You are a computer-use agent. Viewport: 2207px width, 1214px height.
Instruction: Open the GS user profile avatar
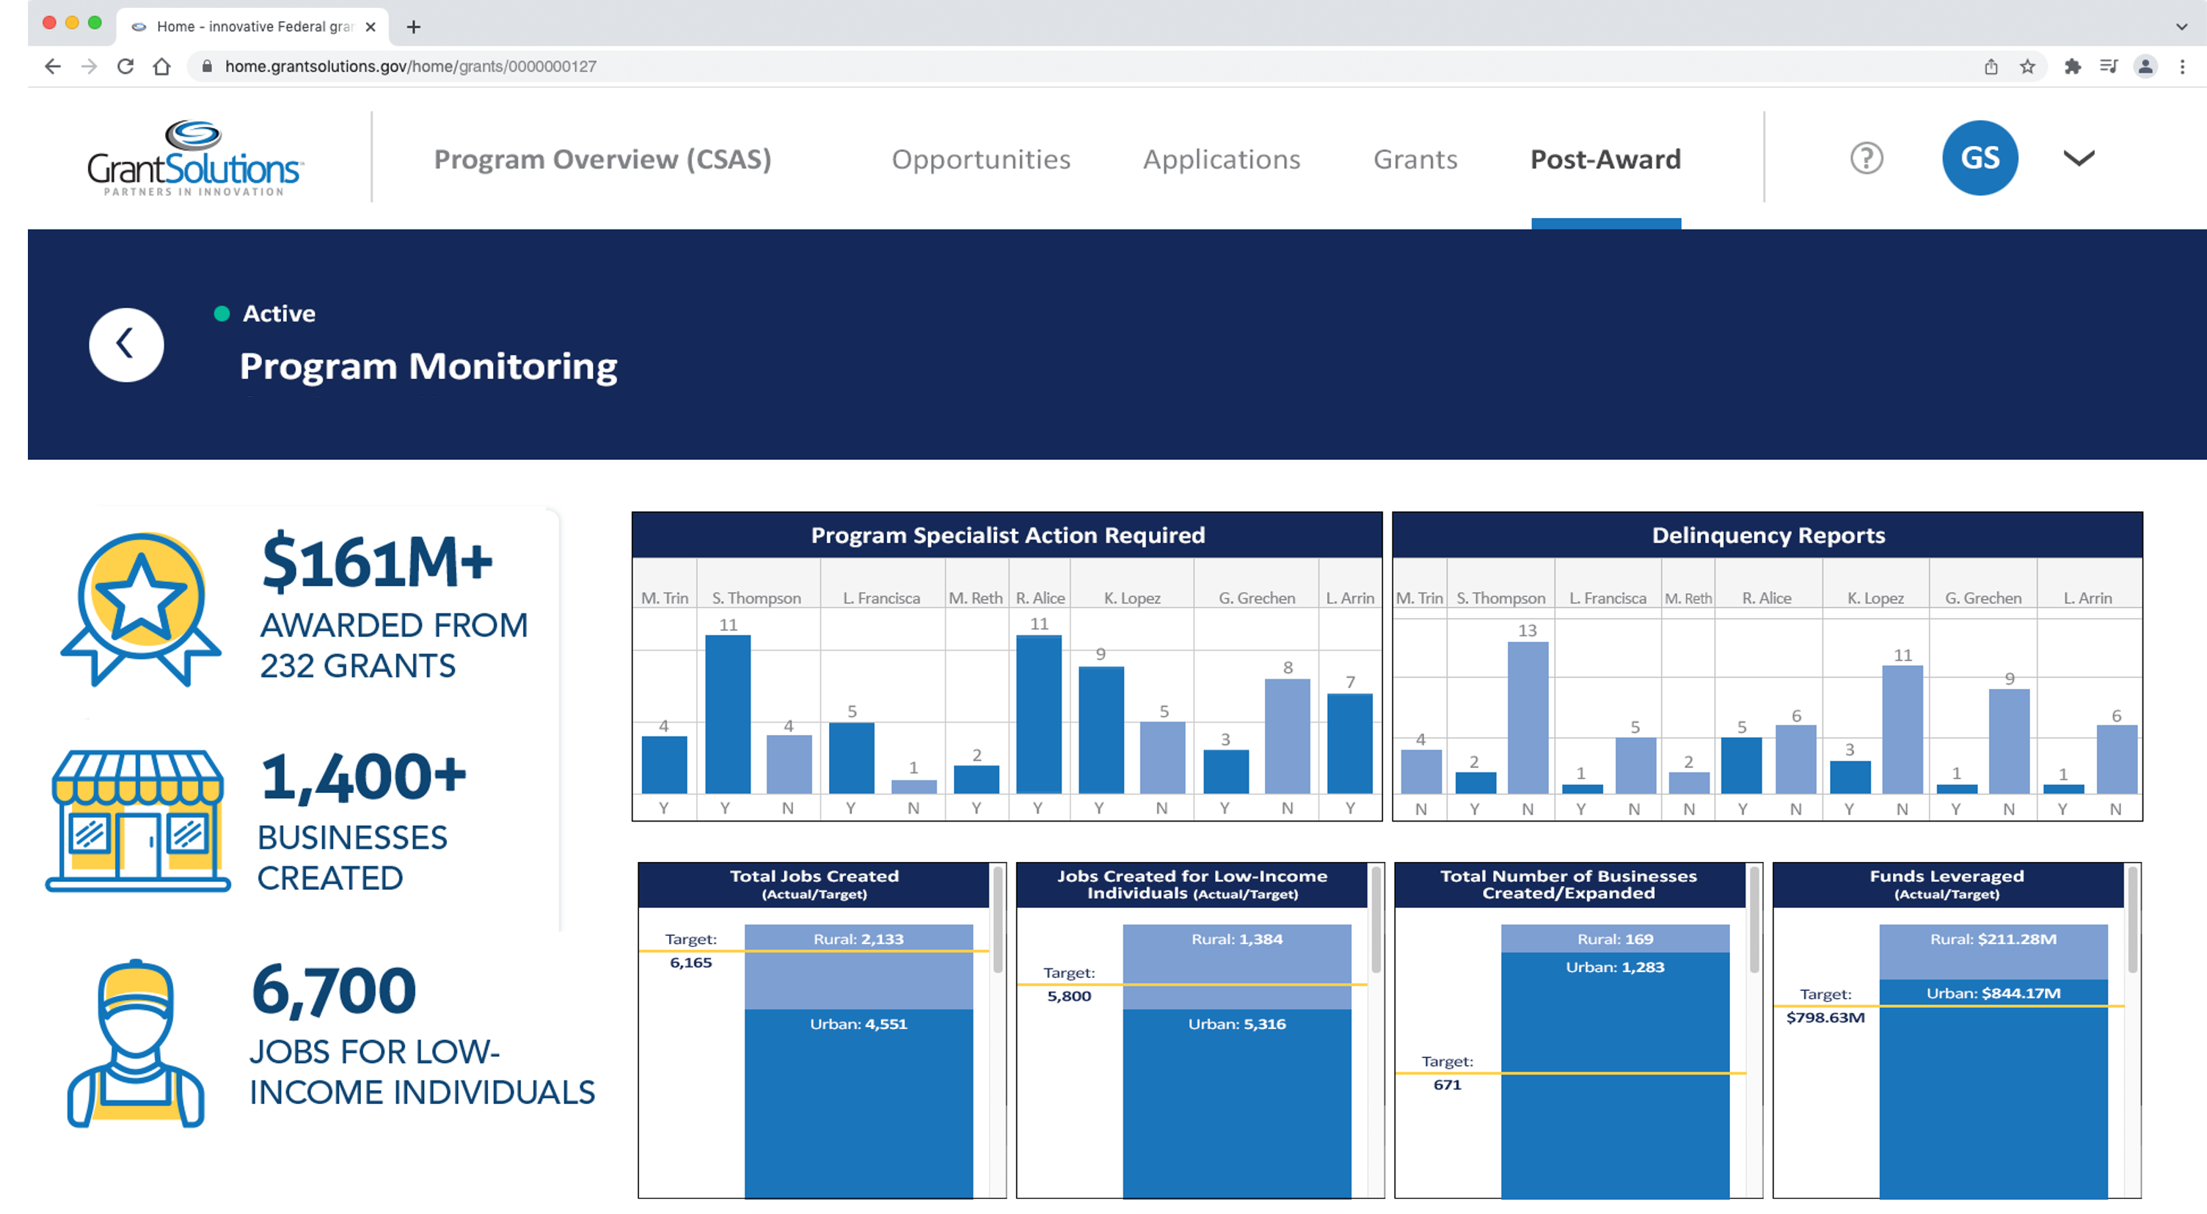(1980, 157)
